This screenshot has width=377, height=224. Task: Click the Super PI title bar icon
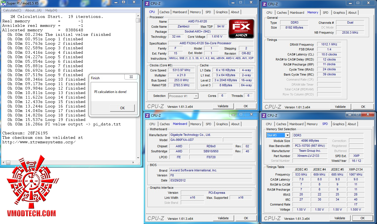3,3
